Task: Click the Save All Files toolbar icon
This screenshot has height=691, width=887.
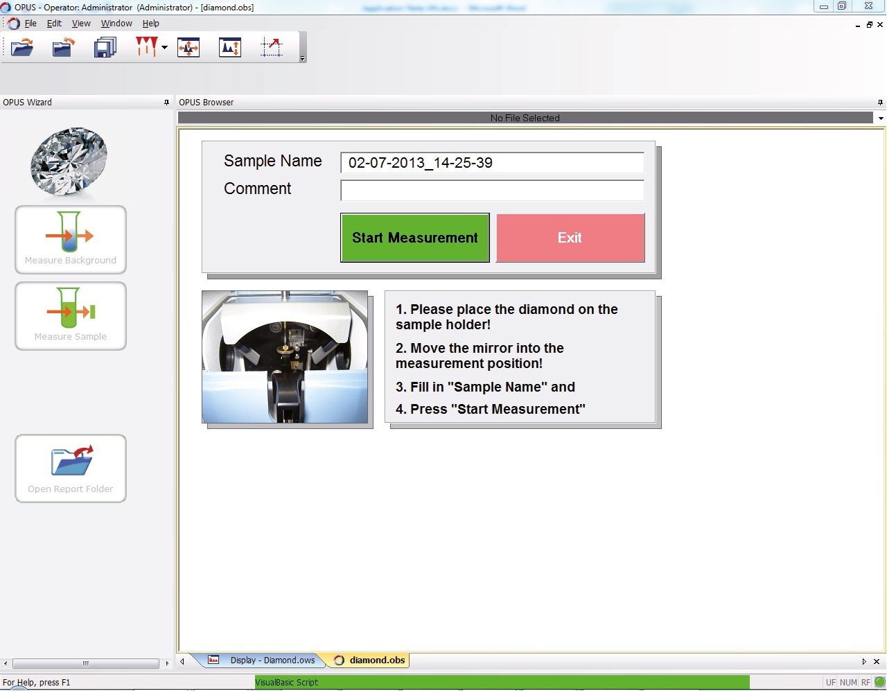Action: coord(105,47)
